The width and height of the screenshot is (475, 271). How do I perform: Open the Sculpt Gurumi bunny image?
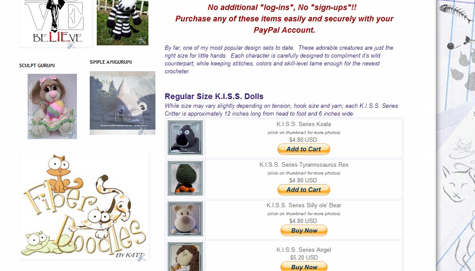52,106
